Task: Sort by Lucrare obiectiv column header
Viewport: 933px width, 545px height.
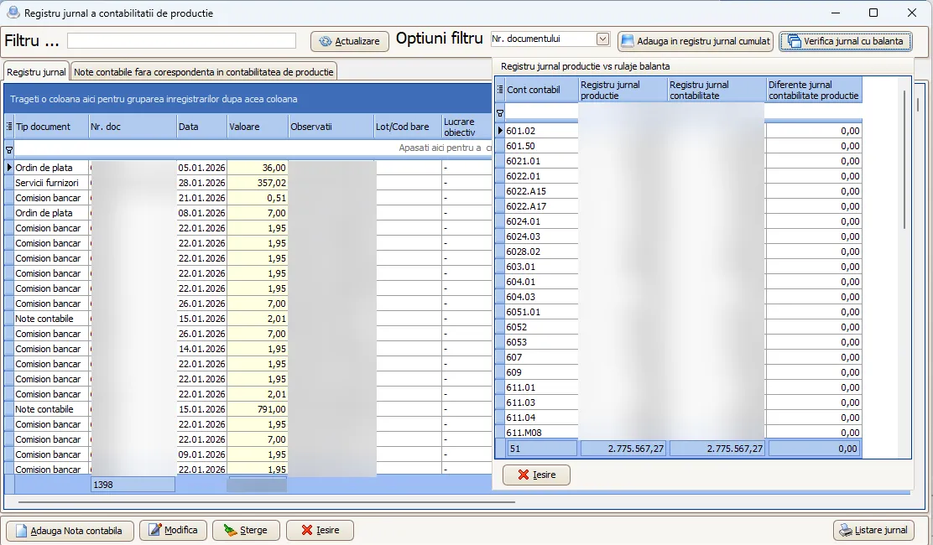Action: [466, 127]
